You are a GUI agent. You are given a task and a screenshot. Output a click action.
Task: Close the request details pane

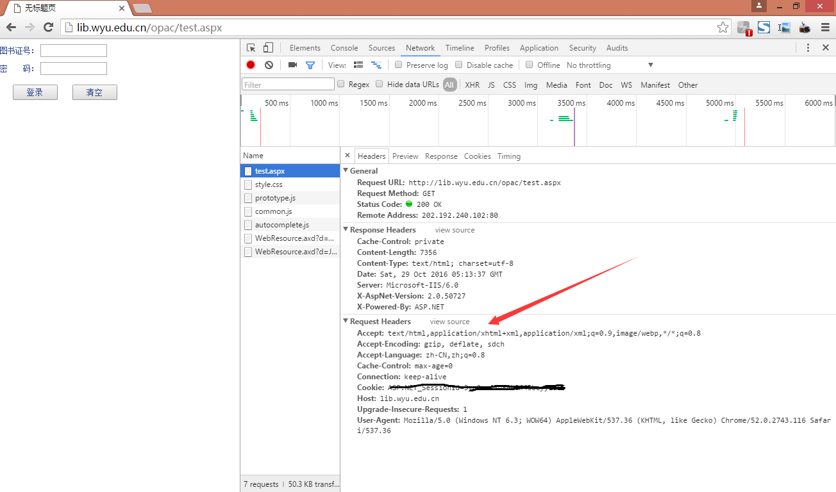(x=347, y=156)
